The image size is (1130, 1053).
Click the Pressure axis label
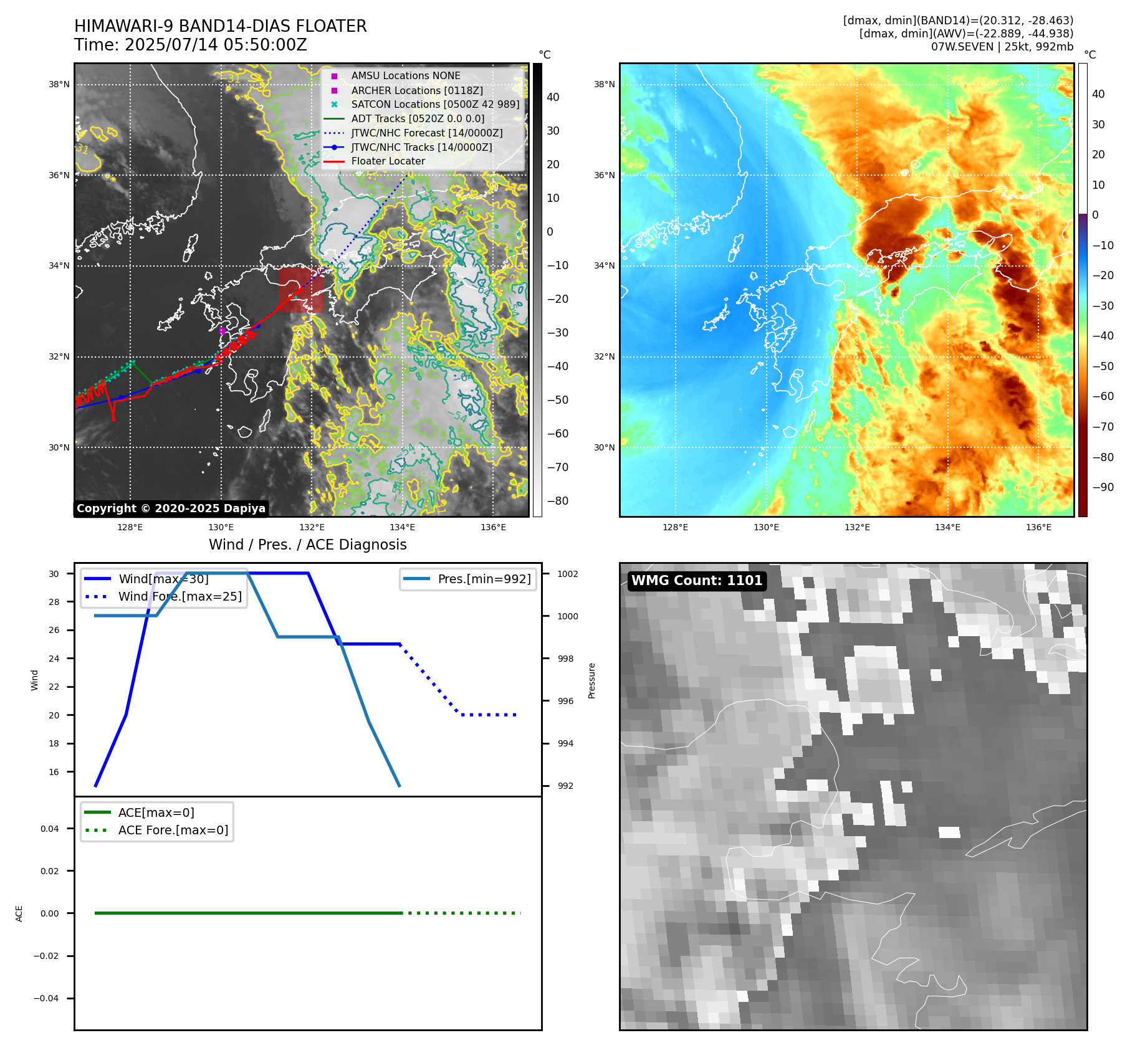[592, 680]
